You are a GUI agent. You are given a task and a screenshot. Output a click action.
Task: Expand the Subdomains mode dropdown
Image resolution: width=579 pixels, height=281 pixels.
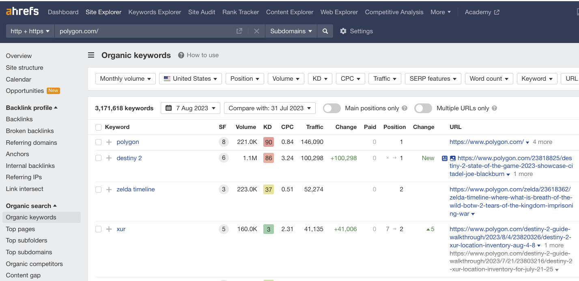click(x=291, y=31)
